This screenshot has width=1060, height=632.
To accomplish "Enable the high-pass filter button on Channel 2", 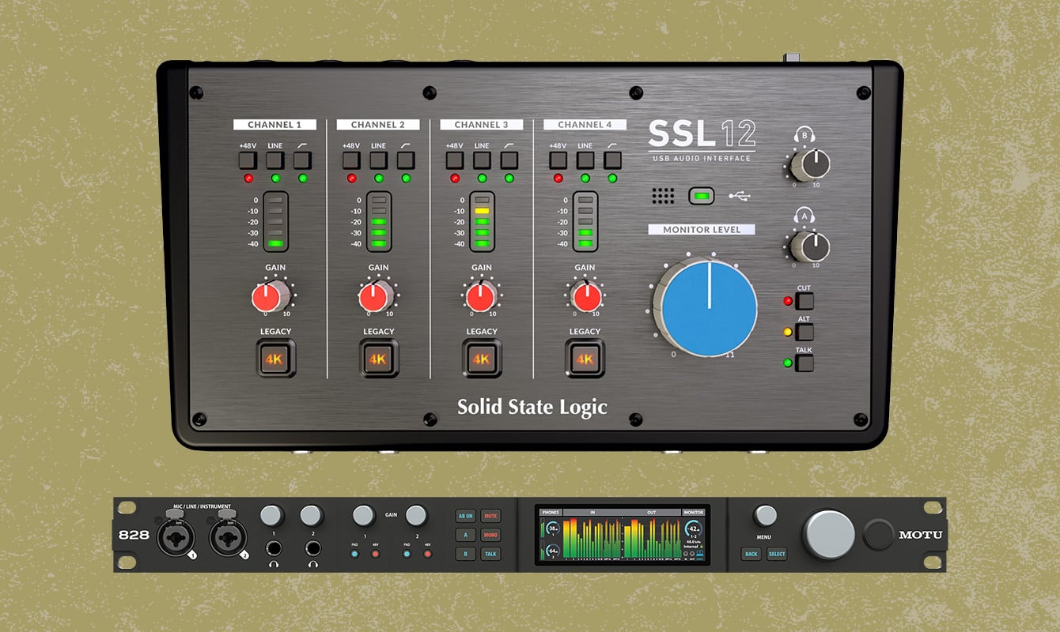I will tap(406, 160).
